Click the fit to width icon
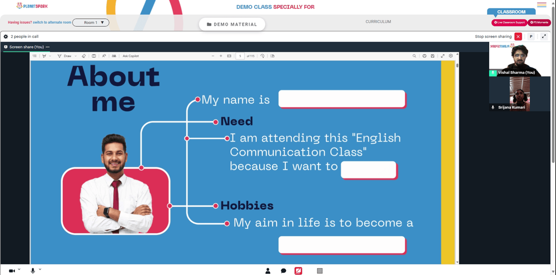 tap(229, 56)
